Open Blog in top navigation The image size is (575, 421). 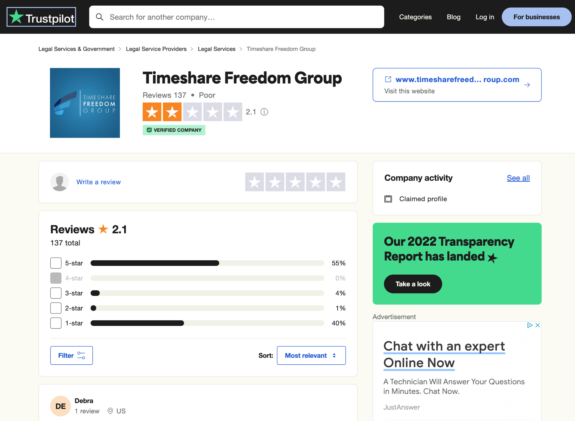point(453,17)
